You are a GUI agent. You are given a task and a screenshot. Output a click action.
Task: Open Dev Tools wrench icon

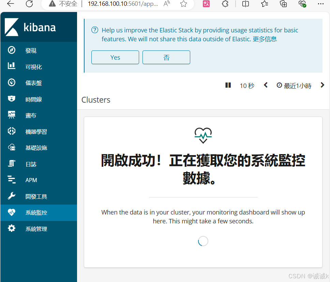point(12,196)
